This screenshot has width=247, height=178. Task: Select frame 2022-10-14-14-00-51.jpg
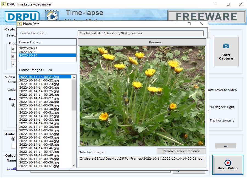pos(45,166)
